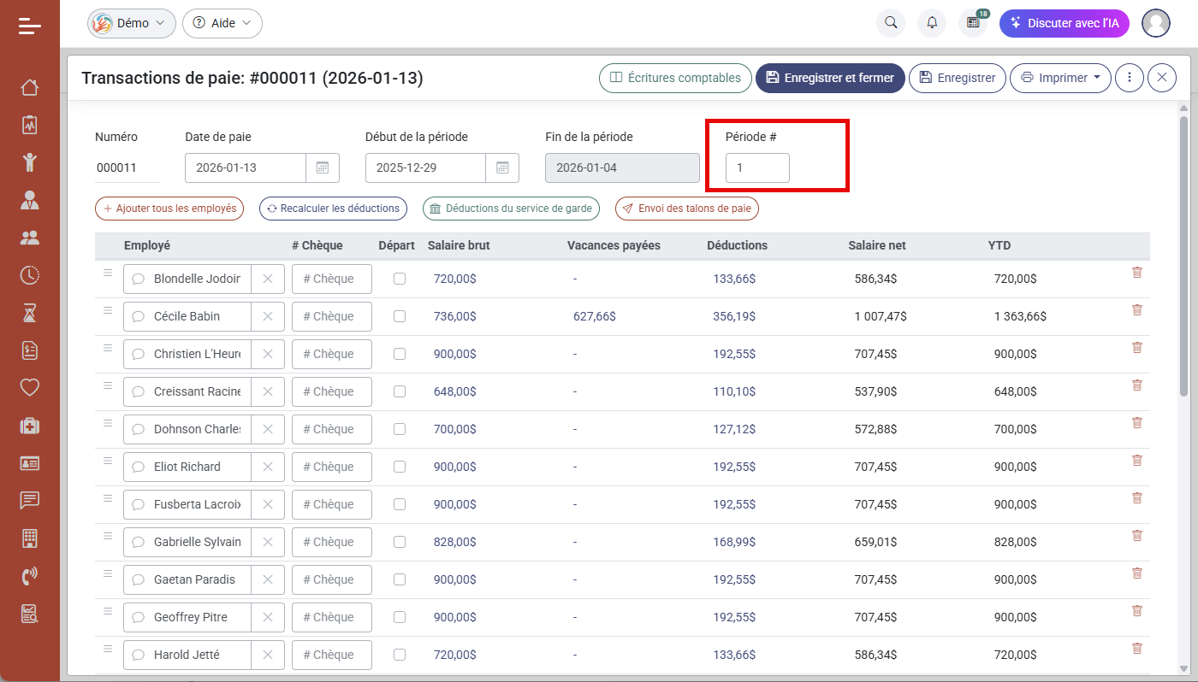Toggle Départ checkbox for Eliot Richard
Screen dimensions: 1198x682
(x=400, y=467)
